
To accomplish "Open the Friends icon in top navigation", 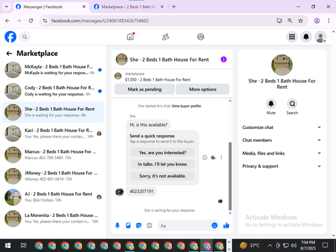I will (165, 37).
